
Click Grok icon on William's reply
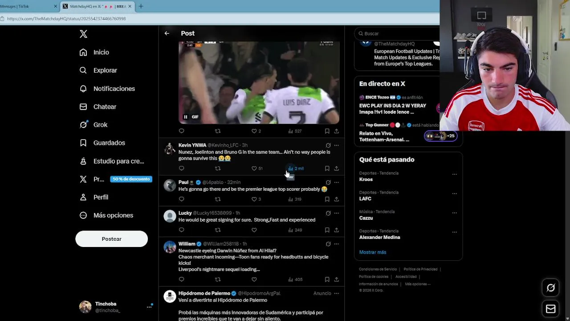click(328, 244)
